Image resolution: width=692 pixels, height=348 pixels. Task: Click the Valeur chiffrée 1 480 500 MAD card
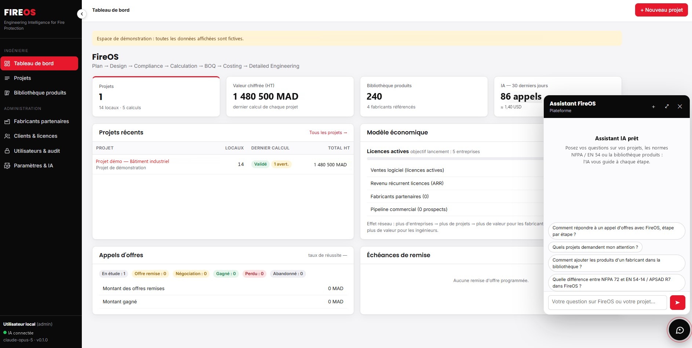[290, 97]
